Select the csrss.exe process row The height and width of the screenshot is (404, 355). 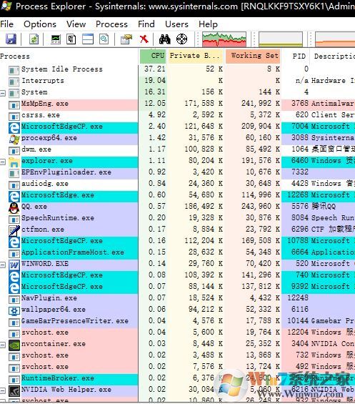tap(177, 115)
